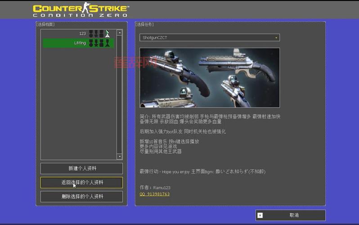Click the profile list scrollbar track
The image size is (359, 225).
[x=120, y=94]
